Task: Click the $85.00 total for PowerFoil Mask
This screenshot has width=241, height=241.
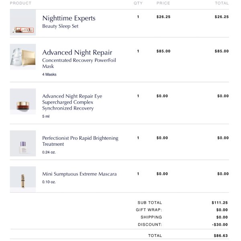Action: coord(222,51)
